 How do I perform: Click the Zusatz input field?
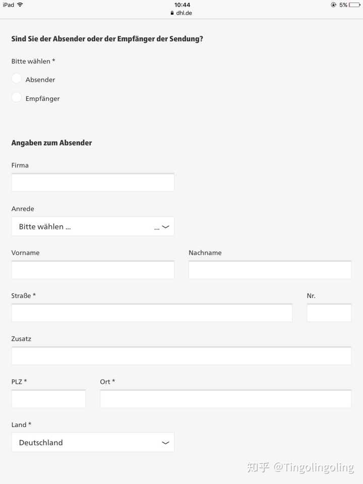point(181,356)
